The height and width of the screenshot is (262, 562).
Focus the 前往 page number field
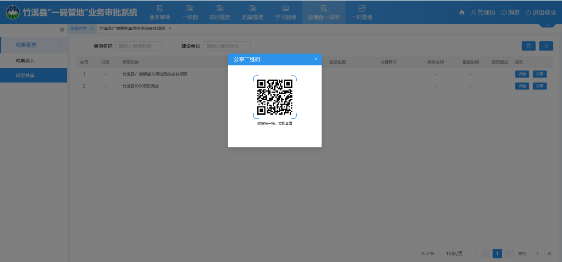(x=537, y=254)
